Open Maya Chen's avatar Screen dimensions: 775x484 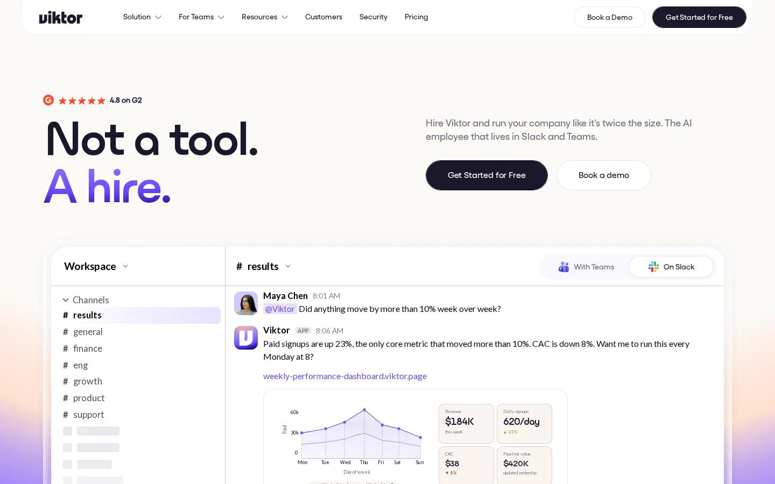(246, 303)
